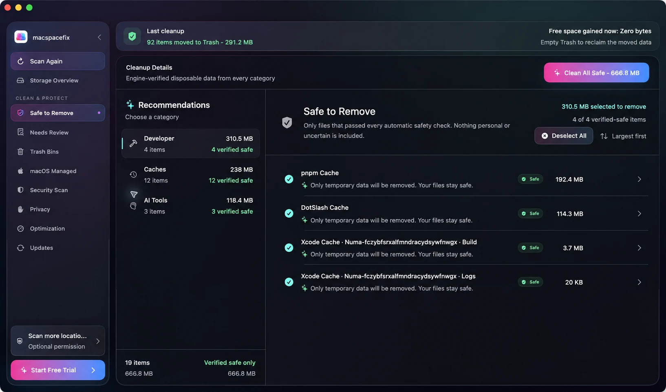The image size is (666, 392).
Task: Select the Safe to Remove sidebar item
Action: (58, 113)
